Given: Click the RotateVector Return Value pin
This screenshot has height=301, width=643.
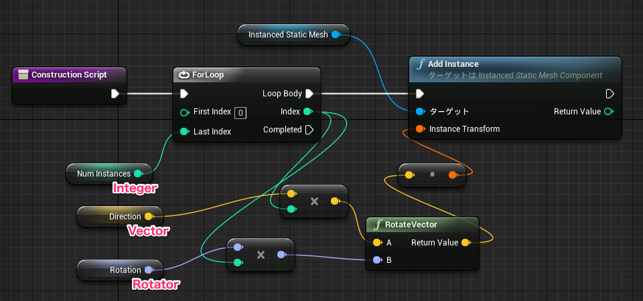Looking at the screenshot, I should click(x=466, y=242).
